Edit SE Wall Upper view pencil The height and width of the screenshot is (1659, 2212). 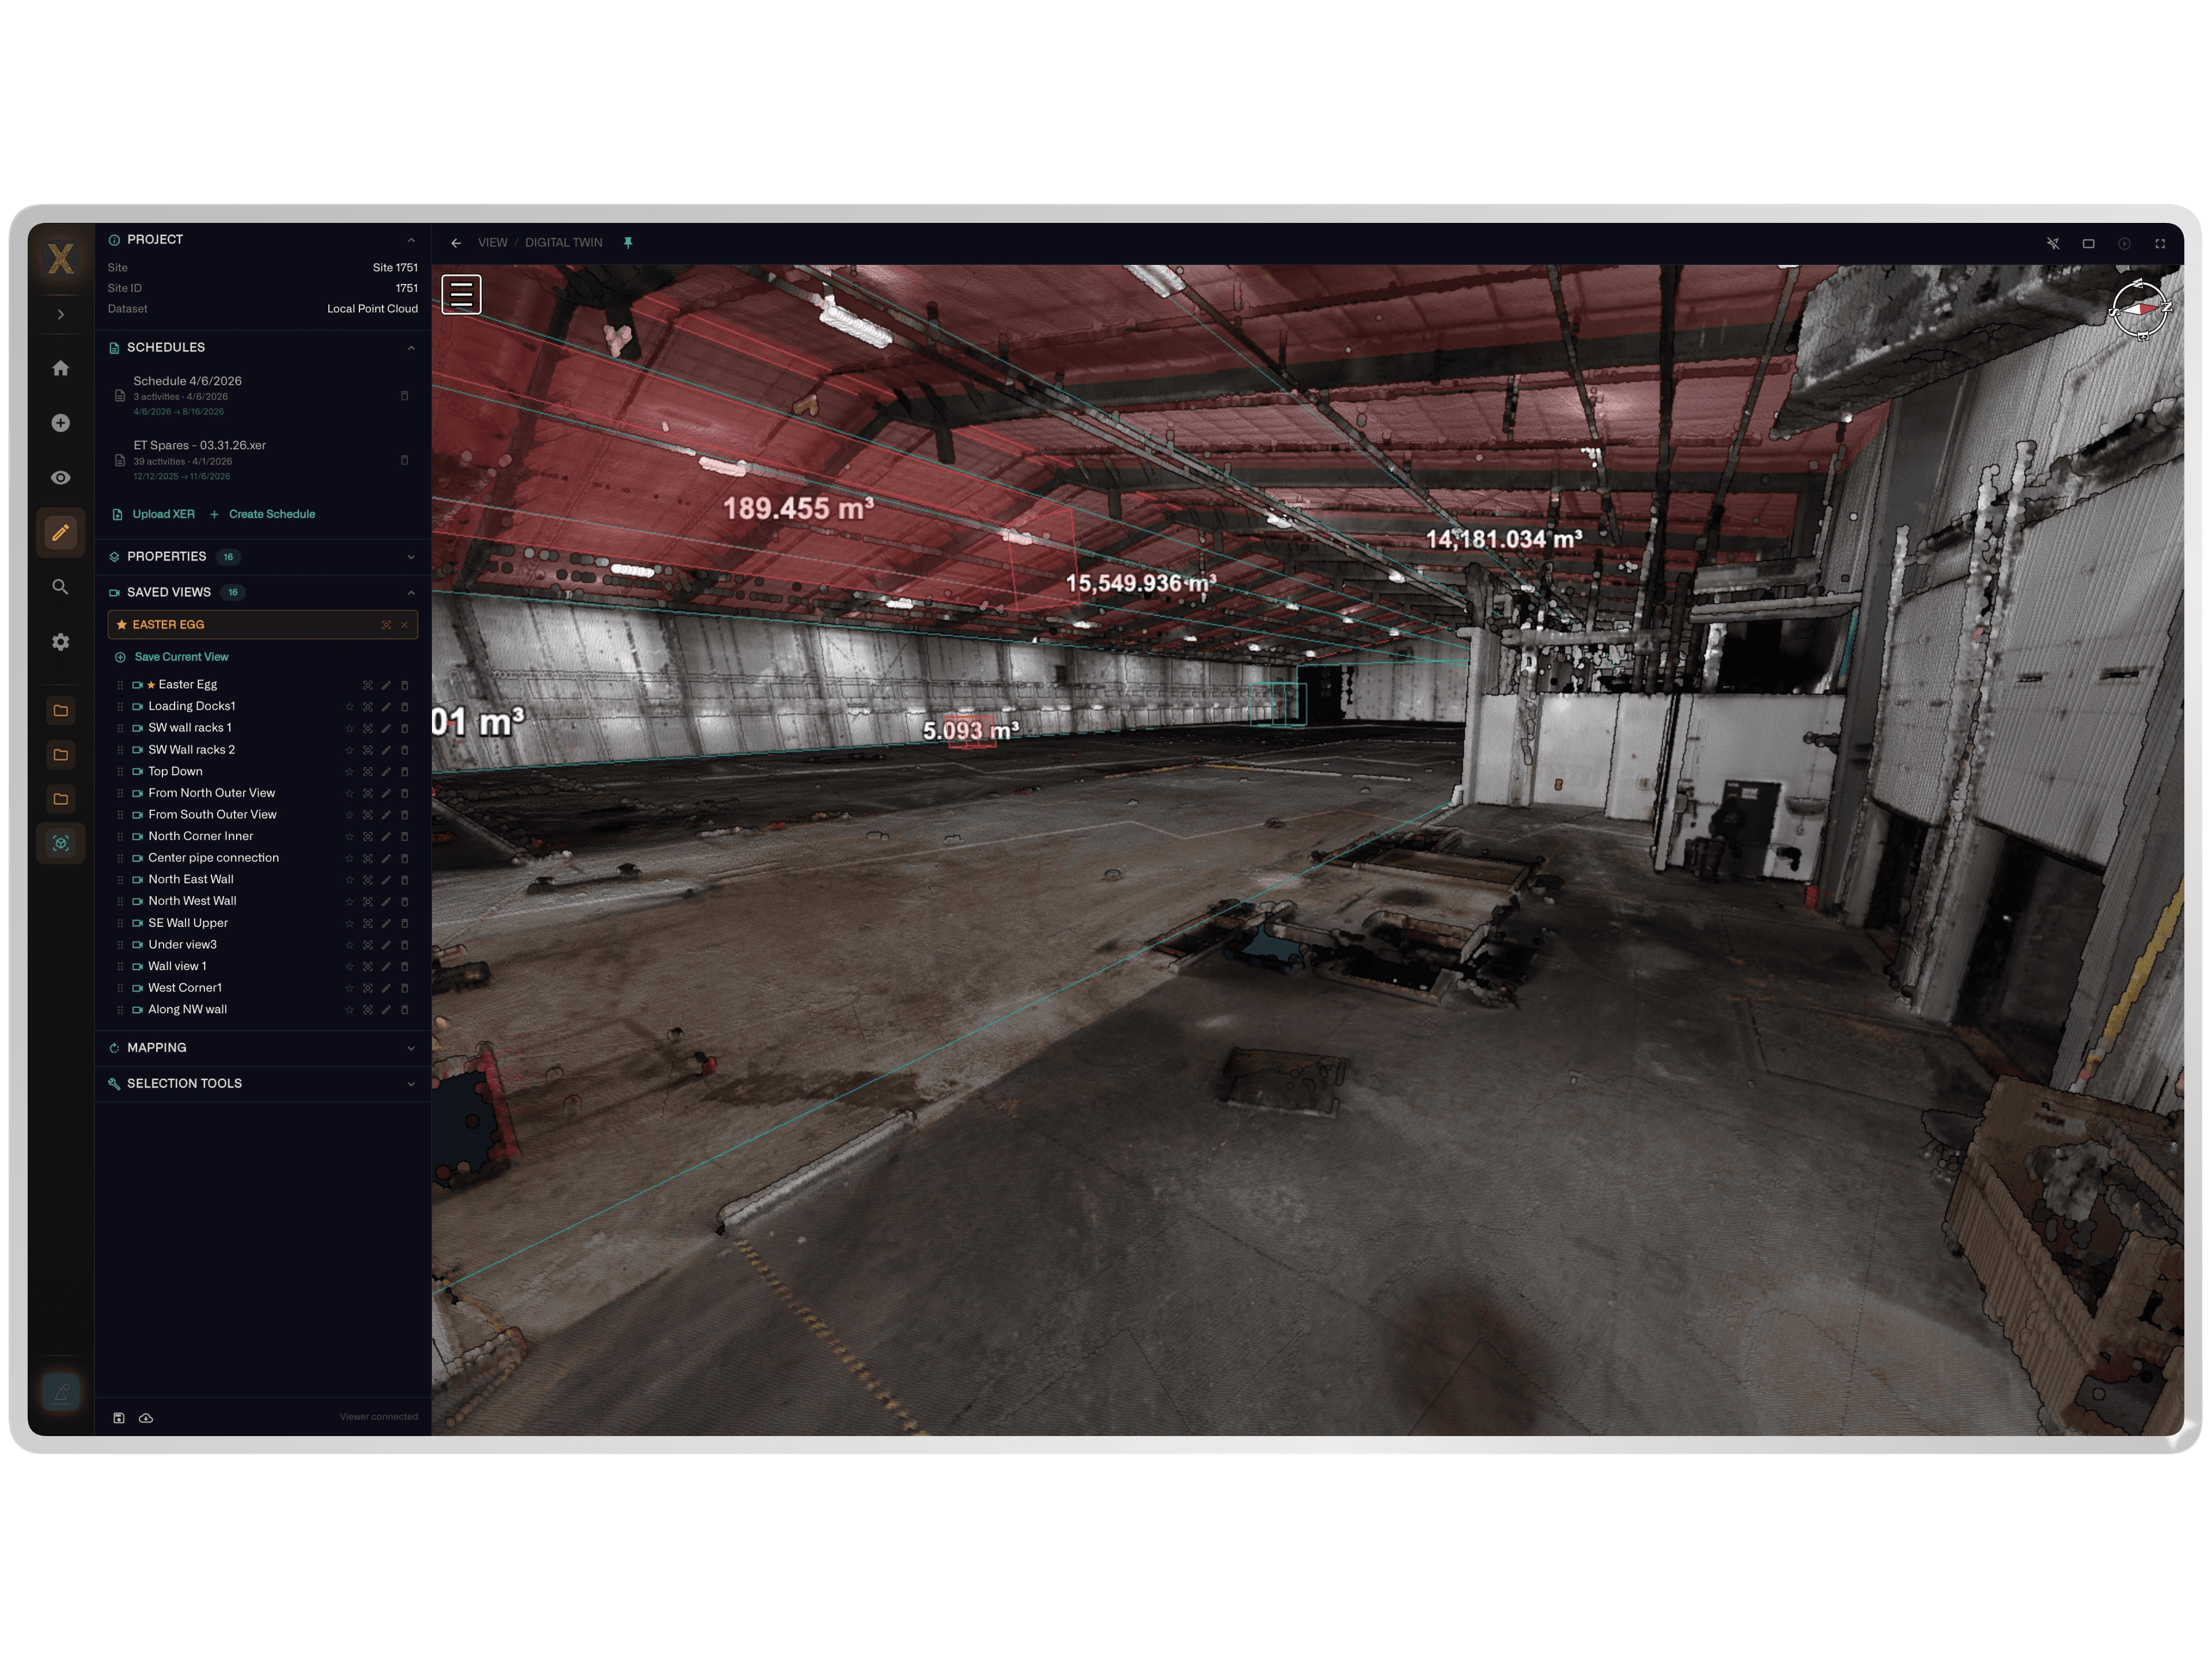pos(386,924)
